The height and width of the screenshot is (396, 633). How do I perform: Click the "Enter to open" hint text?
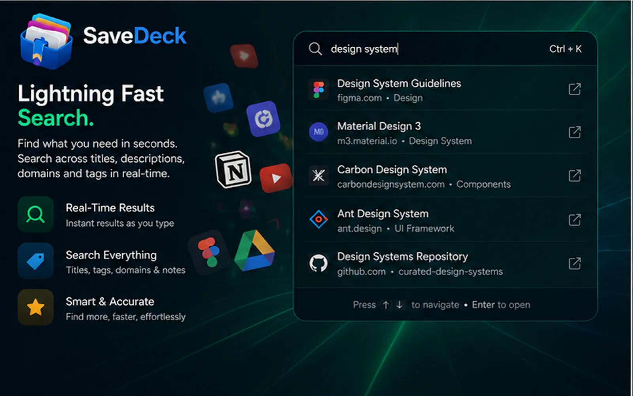(501, 305)
